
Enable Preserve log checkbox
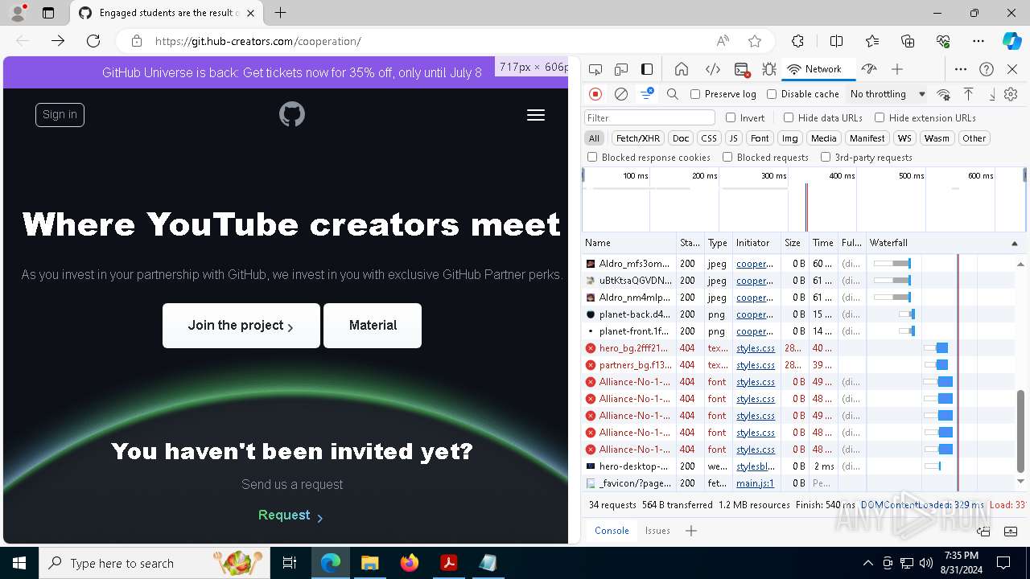point(695,94)
